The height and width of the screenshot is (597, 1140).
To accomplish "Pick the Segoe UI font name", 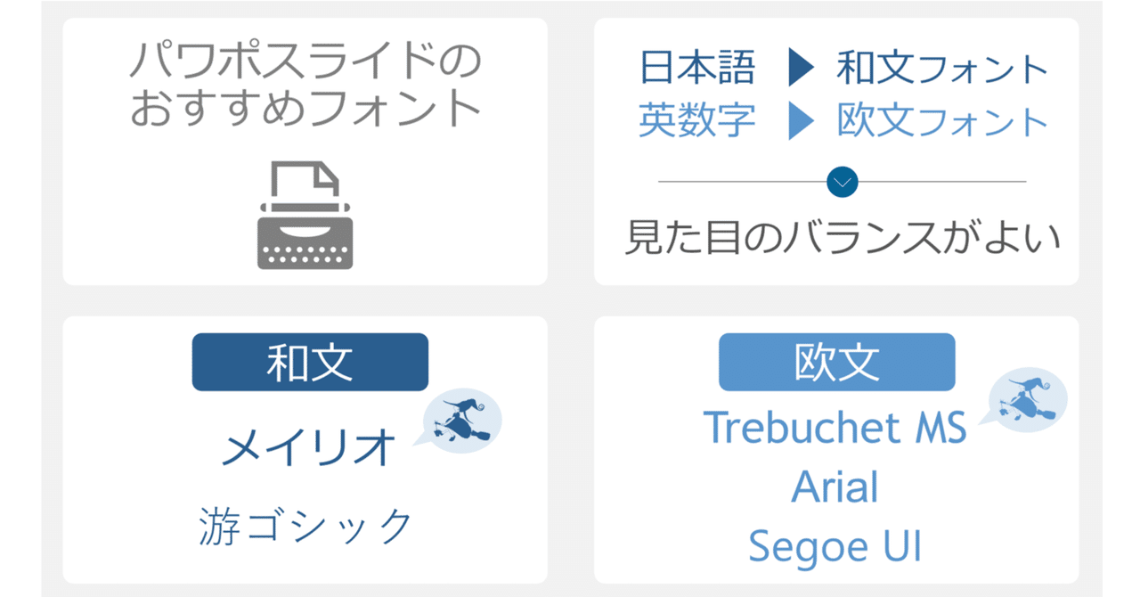I will point(835,546).
